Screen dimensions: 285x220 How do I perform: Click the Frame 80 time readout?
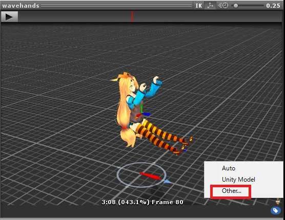(142, 202)
